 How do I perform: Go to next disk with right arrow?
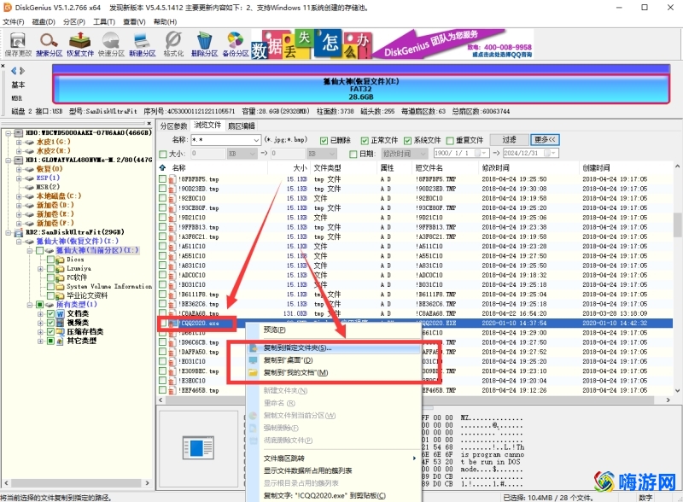point(22,71)
